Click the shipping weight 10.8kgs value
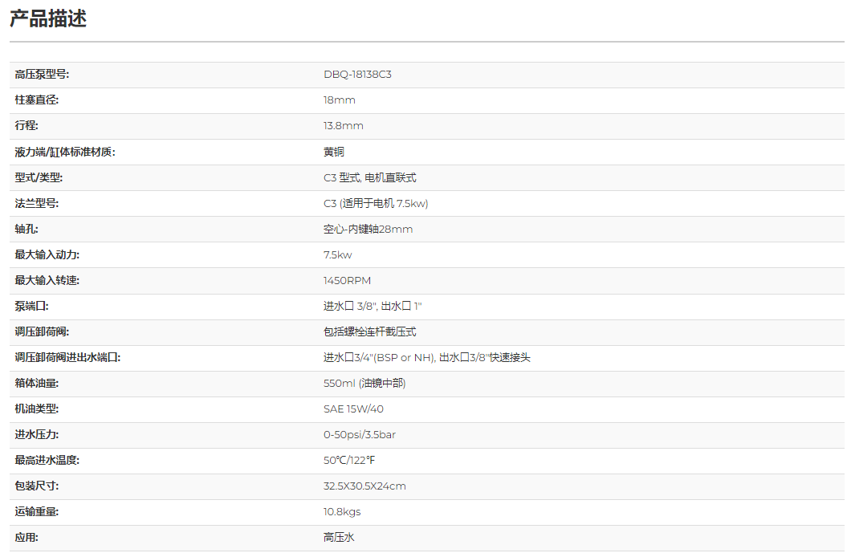Screen dimensions: 847x553 pos(342,511)
